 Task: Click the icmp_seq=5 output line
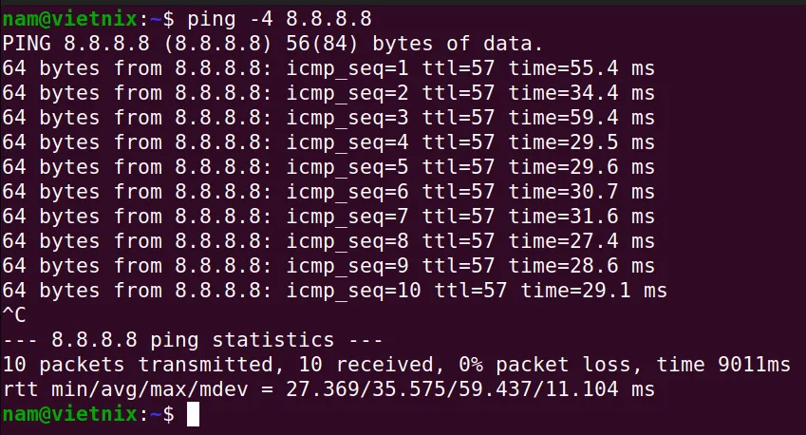[x=328, y=167]
